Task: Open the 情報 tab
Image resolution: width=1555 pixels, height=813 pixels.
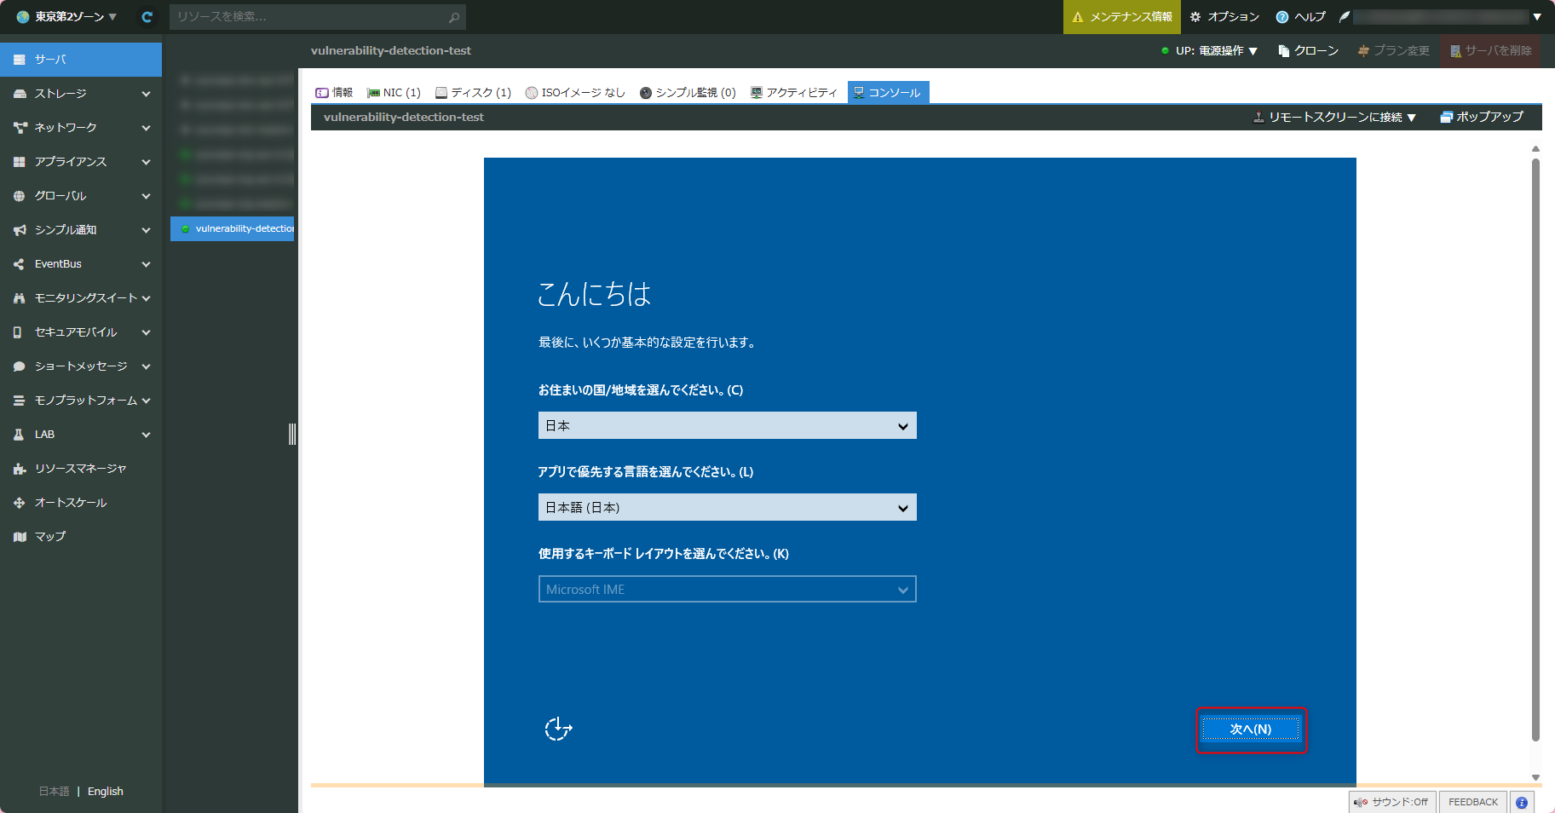Action: [x=334, y=92]
